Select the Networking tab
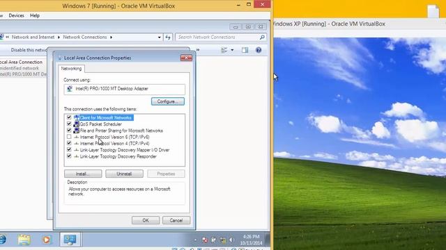The image size is (446, 250). pos(71,69)
